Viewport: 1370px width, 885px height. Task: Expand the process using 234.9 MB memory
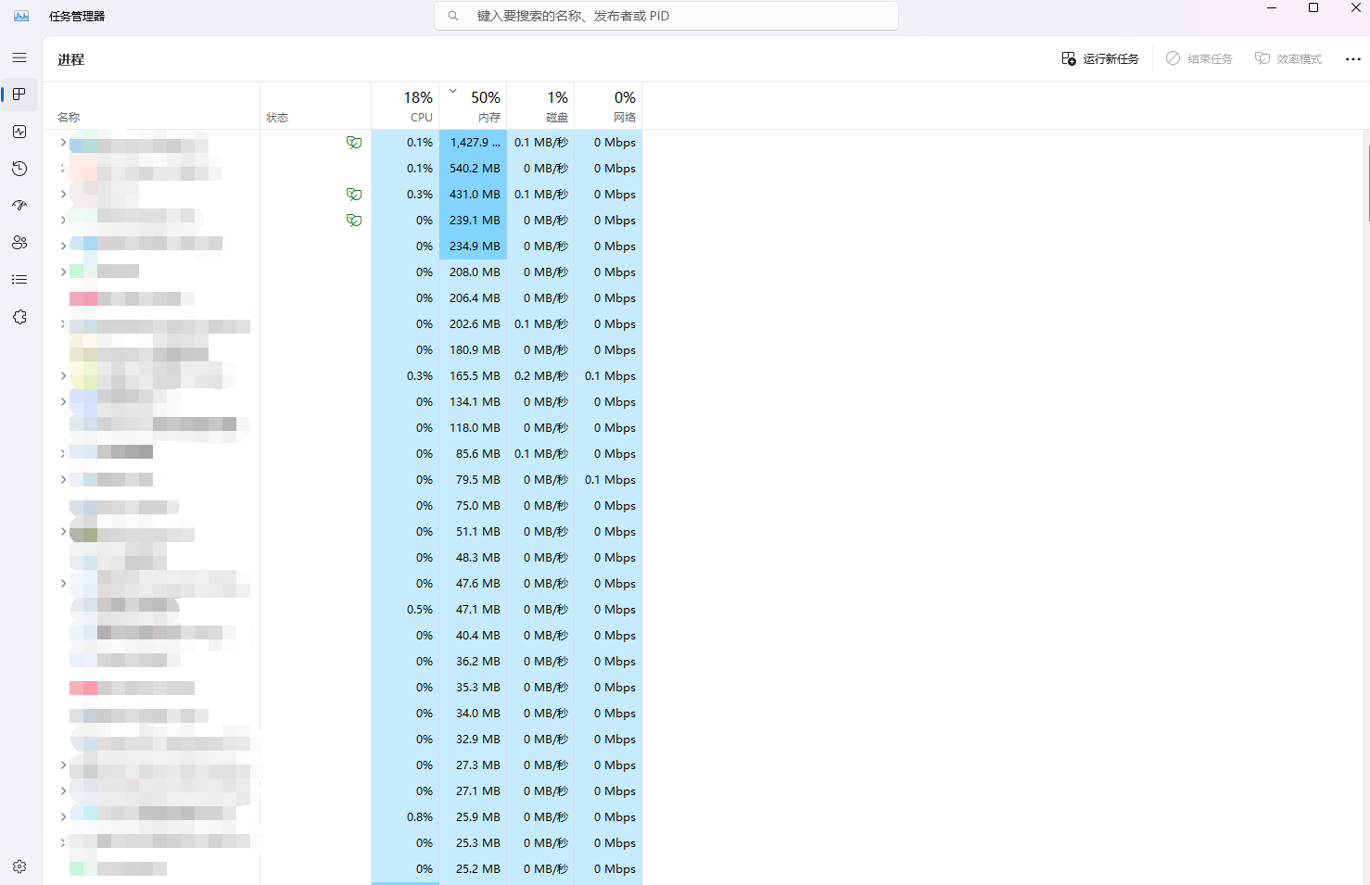[x=63, y=247]
